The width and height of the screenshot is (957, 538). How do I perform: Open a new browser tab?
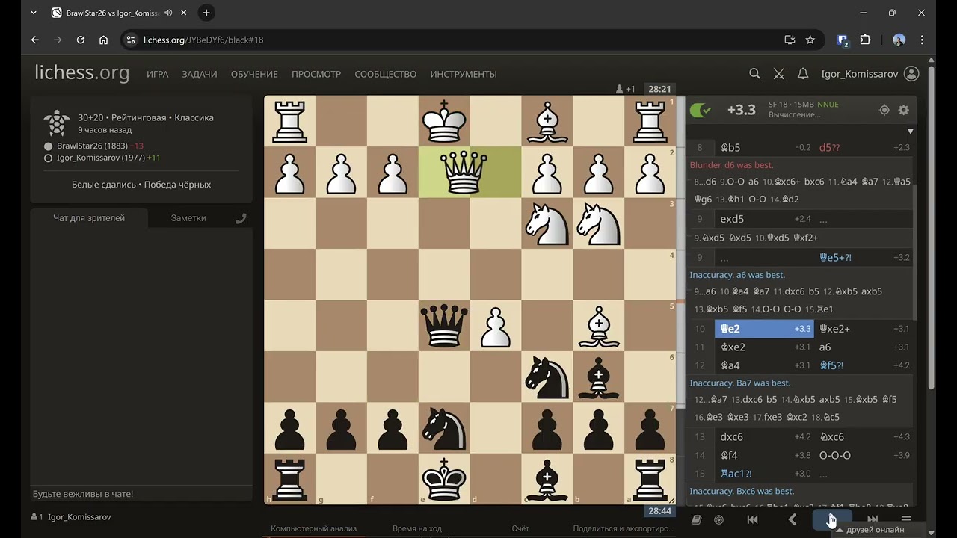(206, 13)
